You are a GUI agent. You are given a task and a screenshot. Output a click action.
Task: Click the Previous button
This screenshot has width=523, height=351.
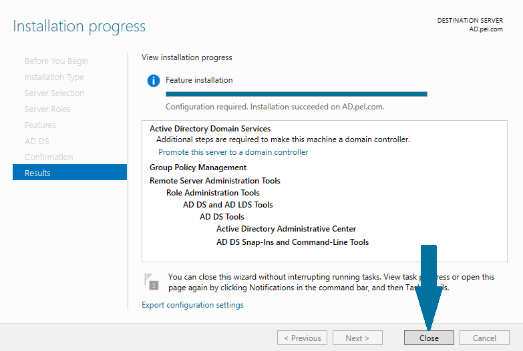pos(302,338)
